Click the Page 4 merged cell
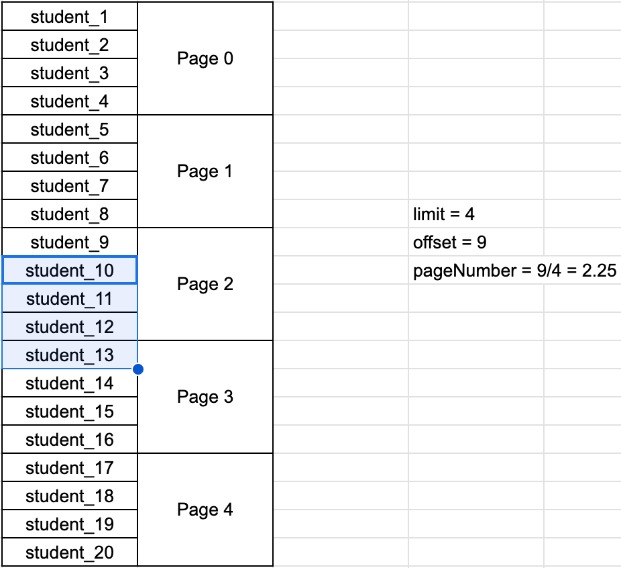Screen dimensions: 621x568 coord(205,510)
